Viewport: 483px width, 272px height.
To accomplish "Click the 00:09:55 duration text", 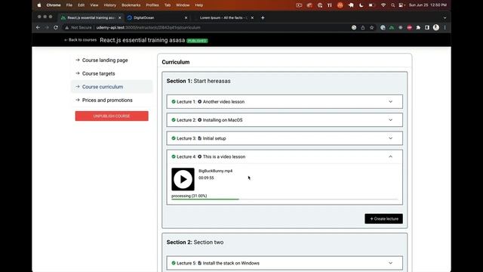I will (206, 178).
